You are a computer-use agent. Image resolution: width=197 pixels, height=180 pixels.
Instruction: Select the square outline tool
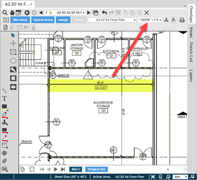(13, 78)
